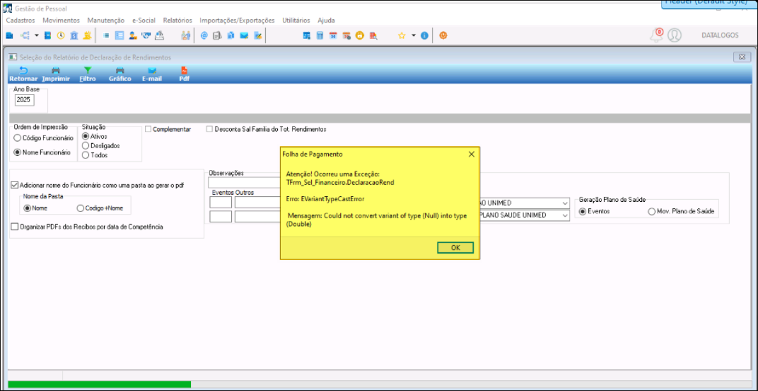This screenshot has width=758, height=391.
Task: Open the Relatórios menu
Action: tap(178, 20)
